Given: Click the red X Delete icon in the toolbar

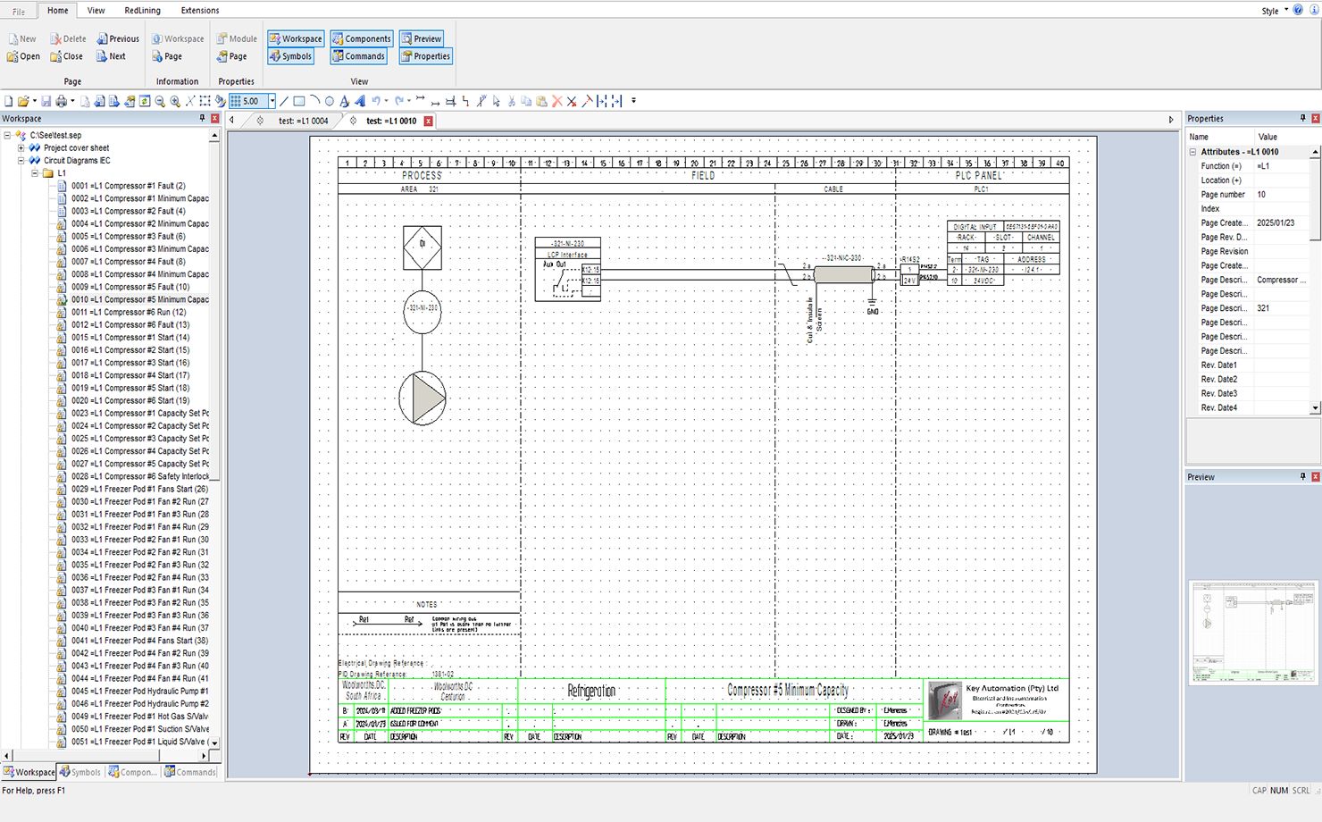Looking at the screenshot, I should [x=556, y=102].
